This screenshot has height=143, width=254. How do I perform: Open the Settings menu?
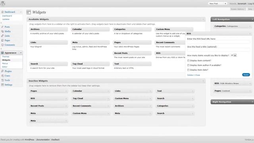[8, 85]
